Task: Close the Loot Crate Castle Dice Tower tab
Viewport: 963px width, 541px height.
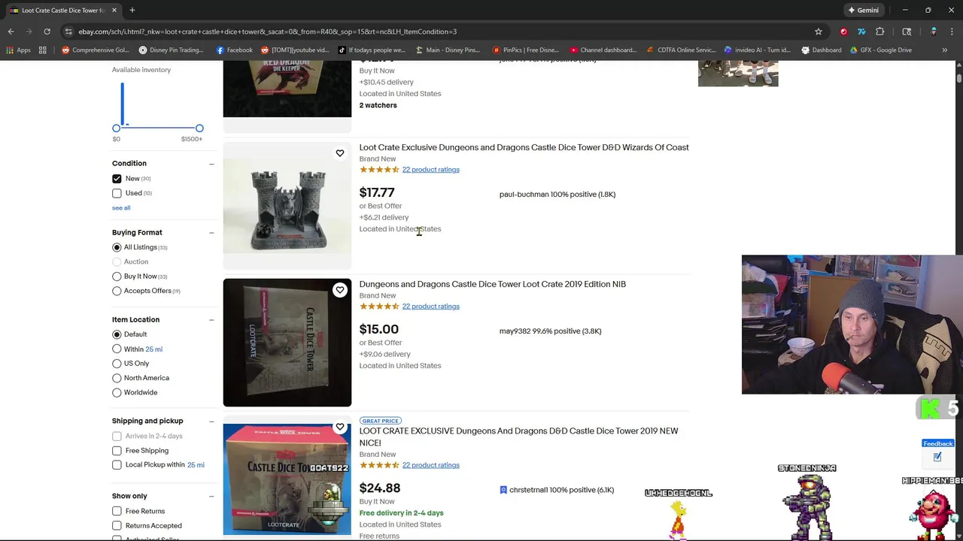Action: pos(114,10)
